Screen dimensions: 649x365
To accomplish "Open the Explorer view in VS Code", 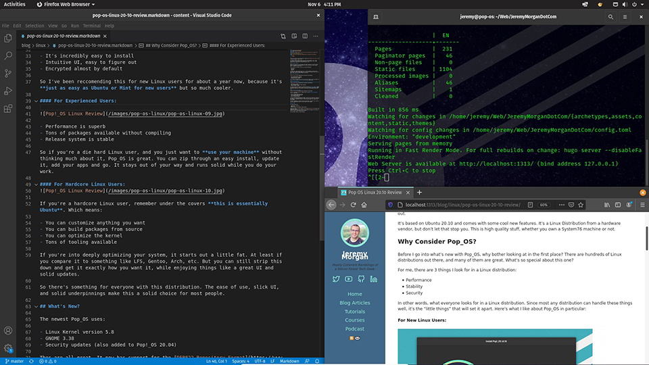I will (8, 38).
